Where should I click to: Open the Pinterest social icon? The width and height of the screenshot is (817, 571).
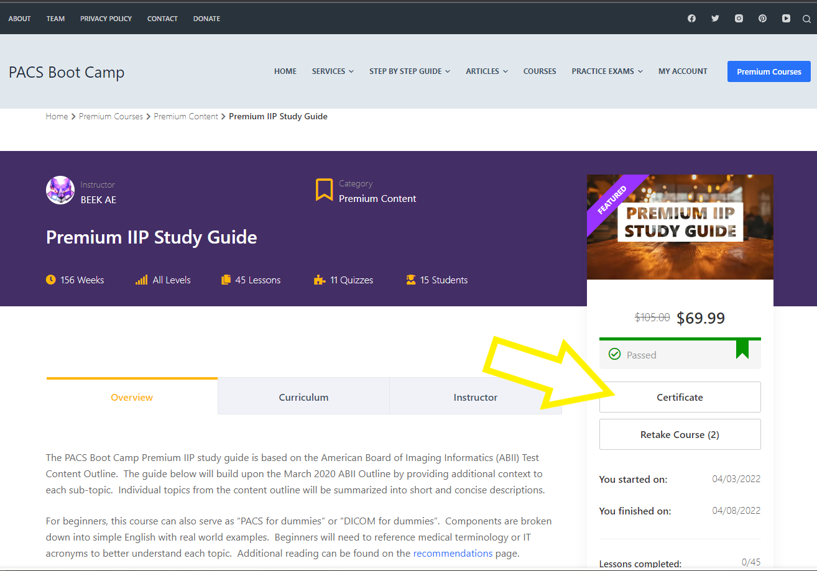(x=762, y=19)
